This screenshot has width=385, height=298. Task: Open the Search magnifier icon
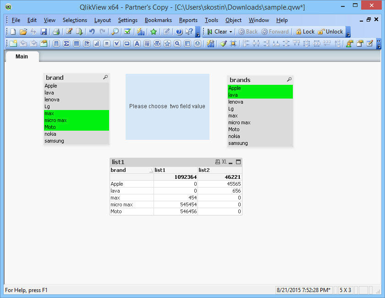[x=115, y=32]
